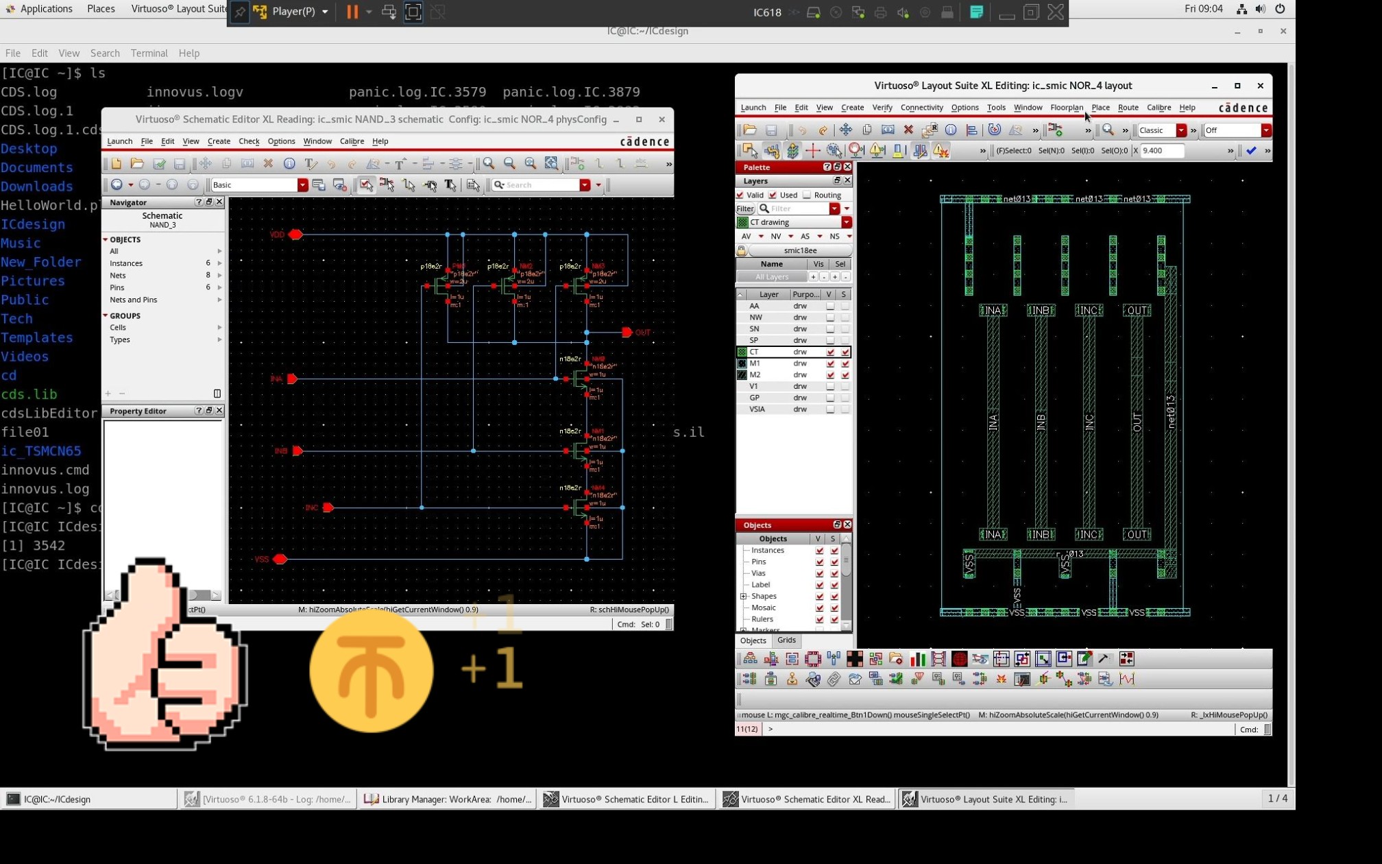Click the red waveform icon in bottom toolbar
The width and height of the screenshot is (1382, 864).
point(1128,680)
